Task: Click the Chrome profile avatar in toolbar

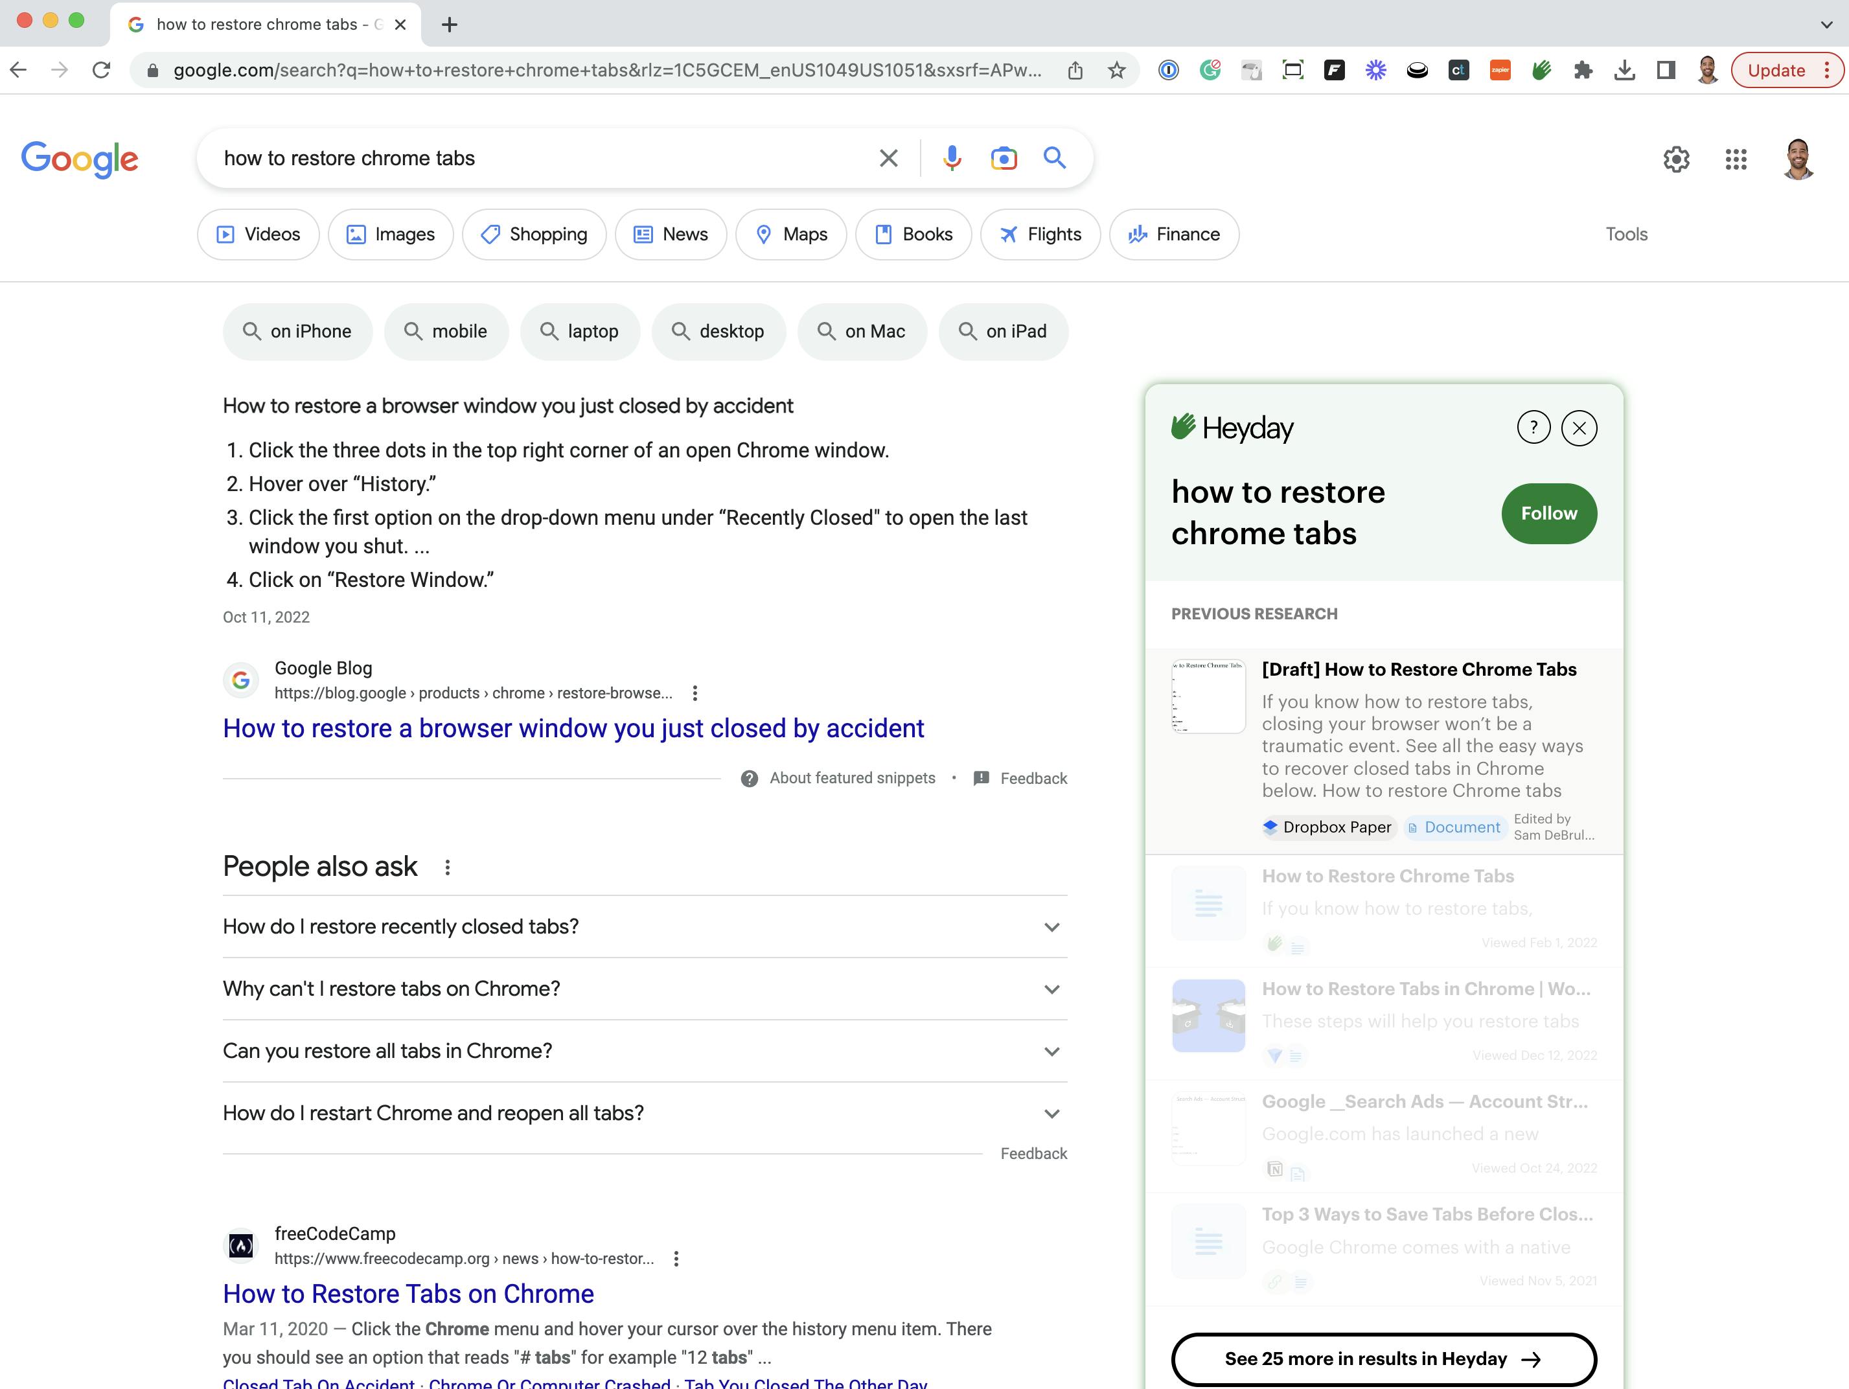Action: pyautogui.click(x=1707, y=70)
